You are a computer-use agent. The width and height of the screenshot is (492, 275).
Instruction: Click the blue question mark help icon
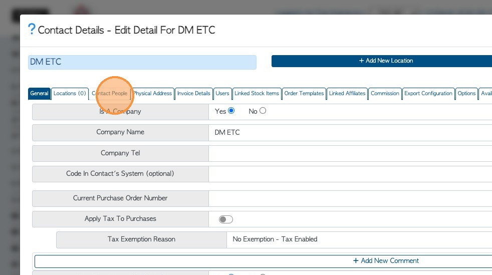coord(32,29)
